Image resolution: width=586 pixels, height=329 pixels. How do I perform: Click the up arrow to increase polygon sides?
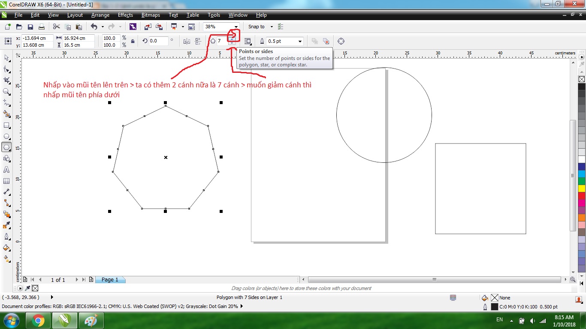point(232,39)
